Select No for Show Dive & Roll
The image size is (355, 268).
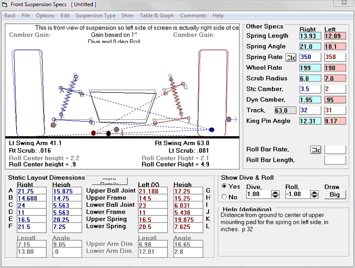pos(224,197)
